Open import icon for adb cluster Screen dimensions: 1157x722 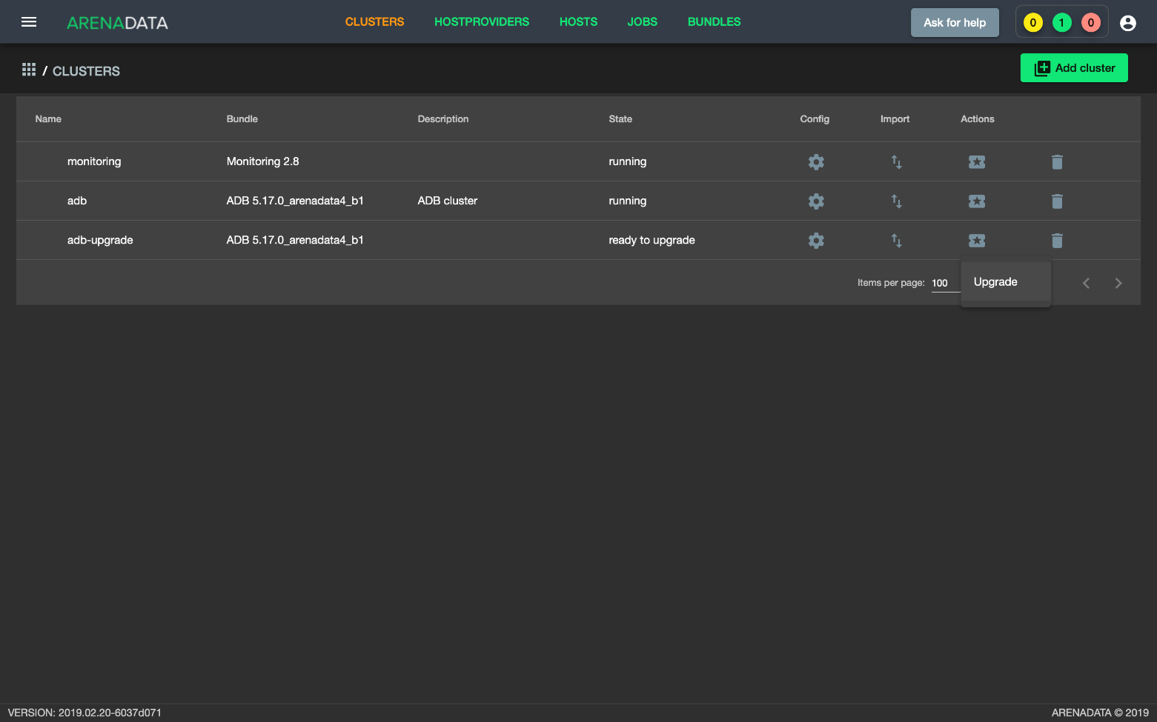[896, 201]
